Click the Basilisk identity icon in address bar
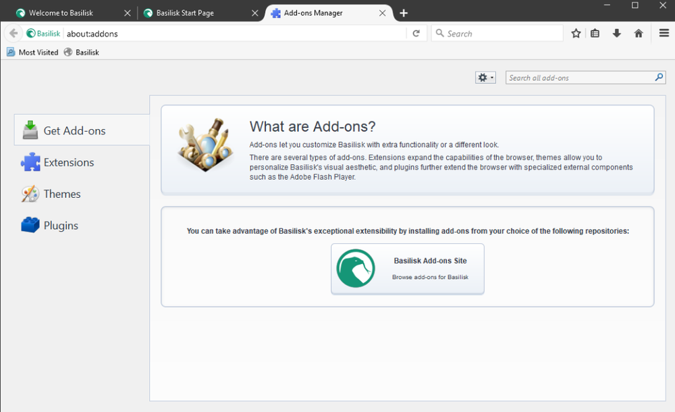This screenshot has width=675, height=412. coord(43,33)
